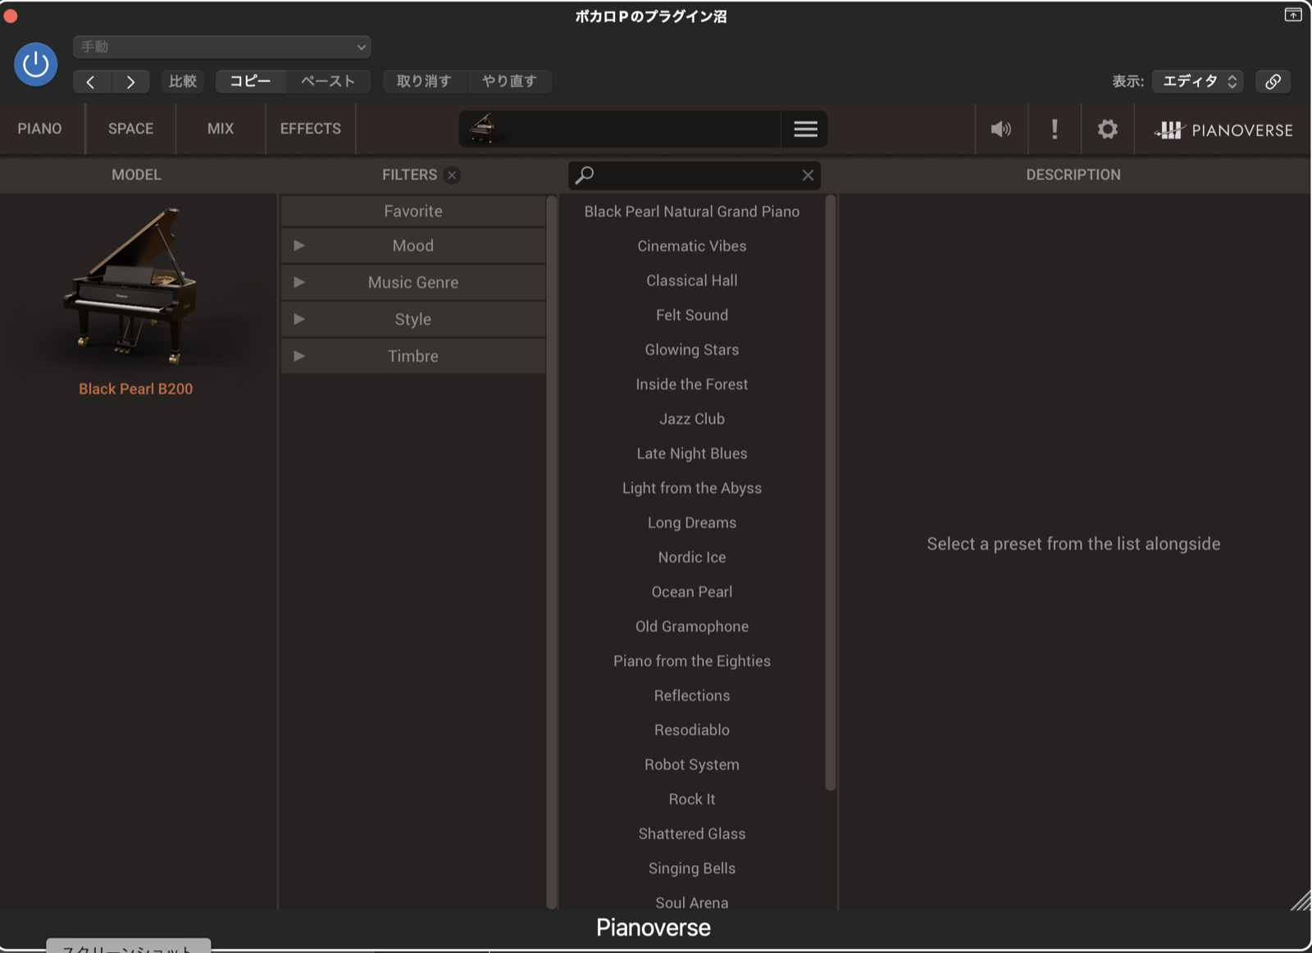Close the plugin window with red button
The height and width of the screenshot is (953, 1312).
click(x=10, y=16)
